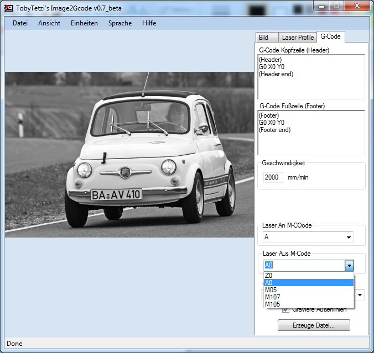
Task: Switch to the Bild tab
Action: (263, 38)
